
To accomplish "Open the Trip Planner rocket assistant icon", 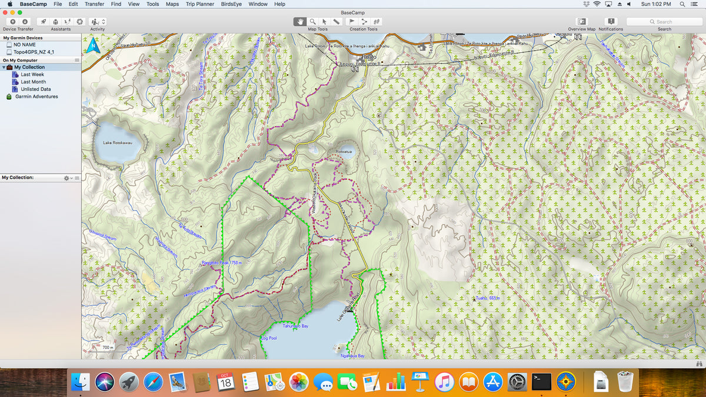I will click(x=44, y=22).
